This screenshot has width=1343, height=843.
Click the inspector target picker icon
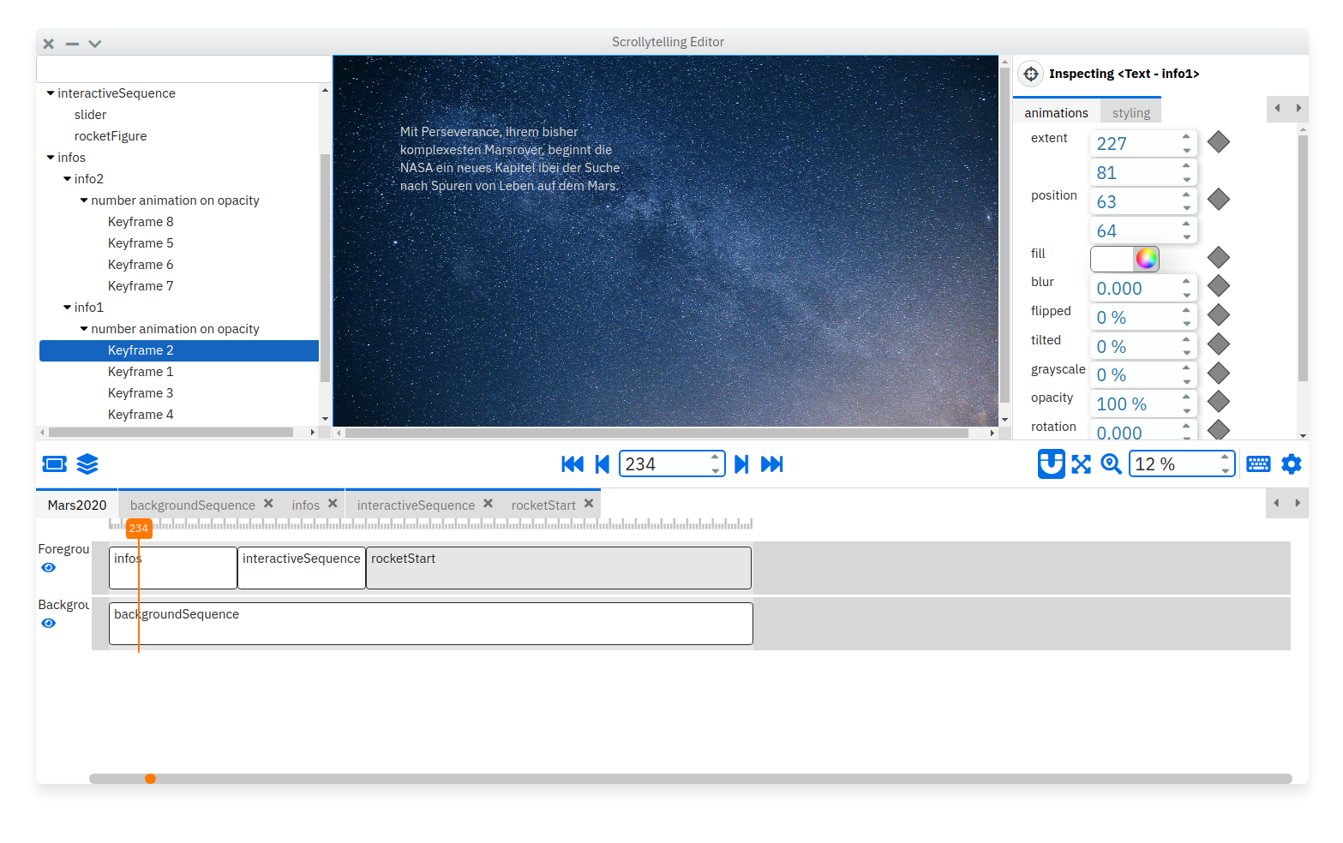click(x=1031, y=74)
